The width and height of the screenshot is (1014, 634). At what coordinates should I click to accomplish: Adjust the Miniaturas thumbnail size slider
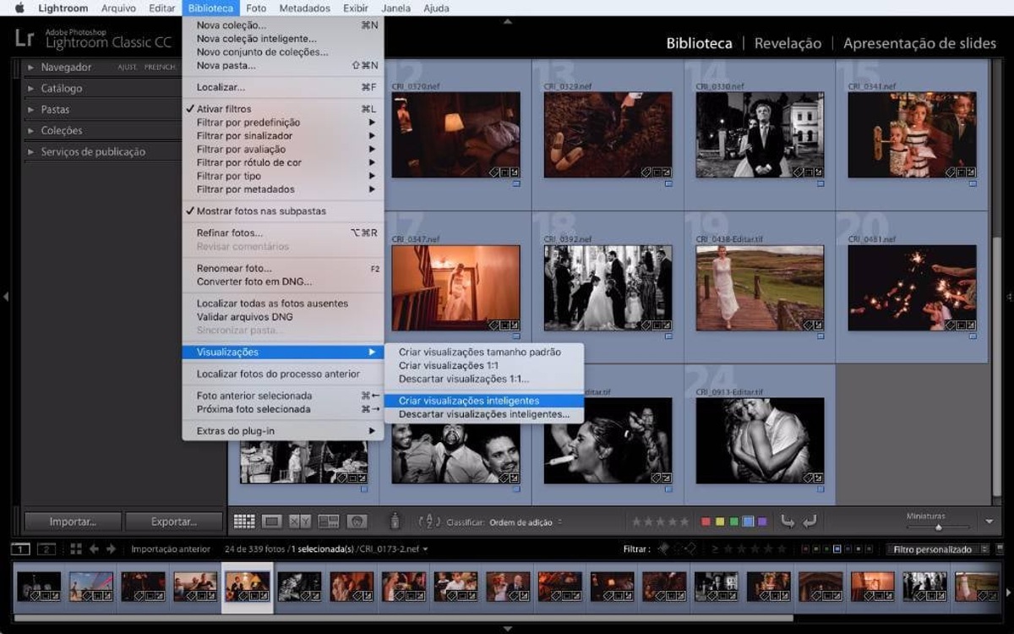(x=938, y=527)
